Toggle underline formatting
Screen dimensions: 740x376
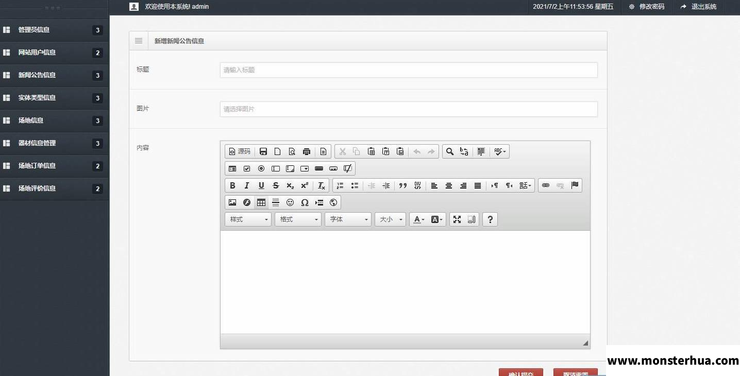(x=261, y=185)
